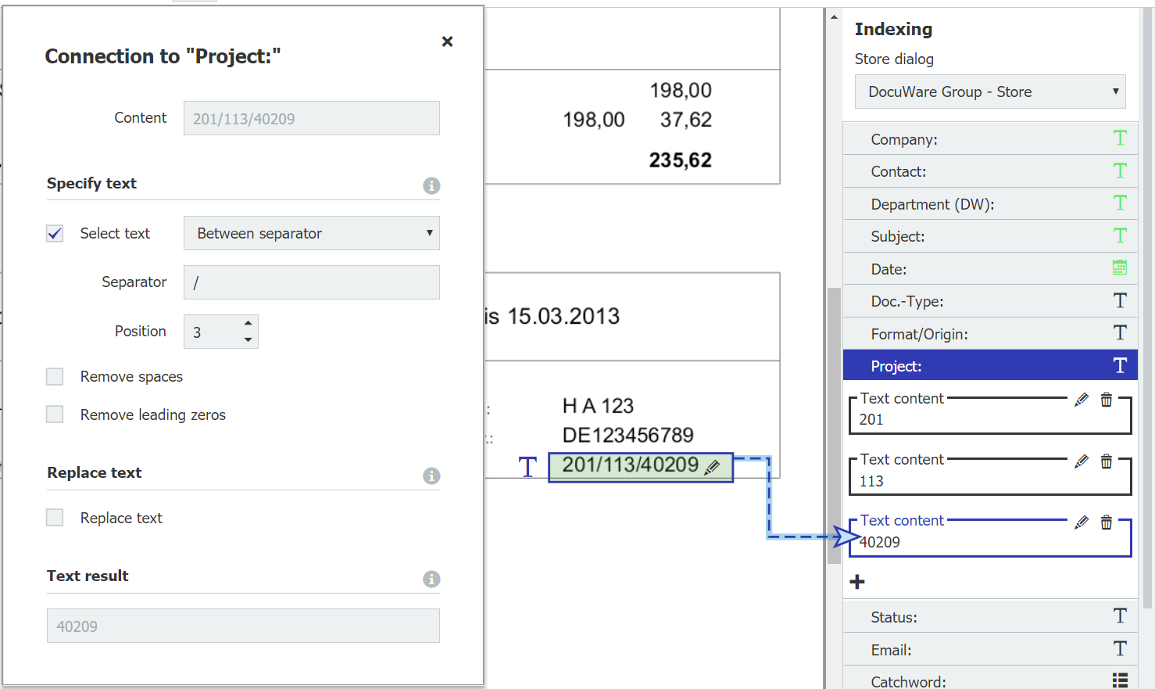Click info icon next to Specify text

tap(431, 185)
